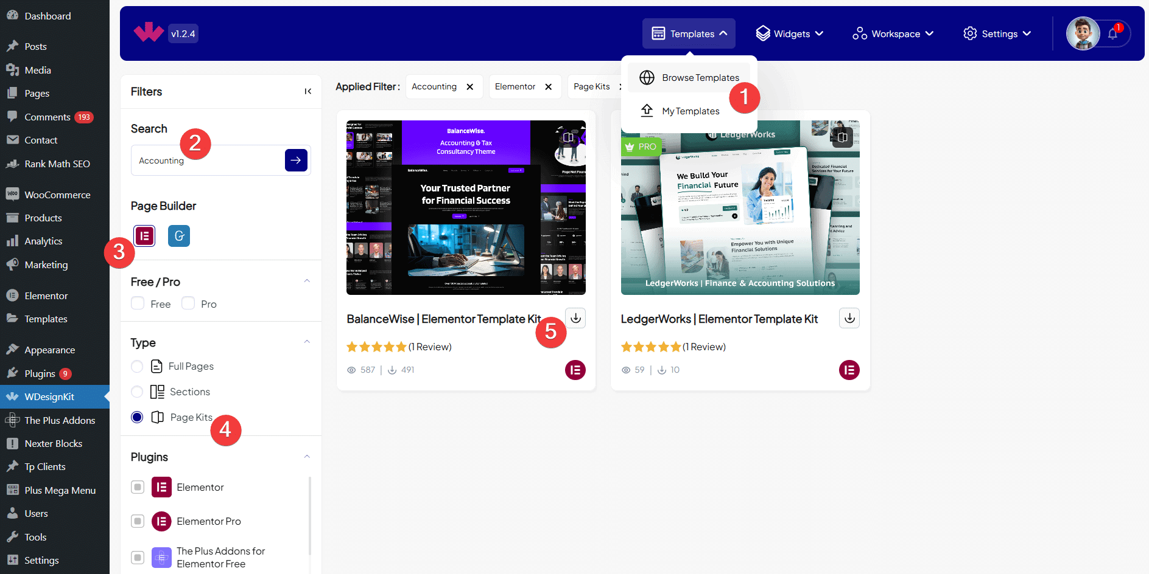This screenshot has width=1149, height=574.
Task: Select the Elementor page builder icon
Action: click(x=144, y=236)
